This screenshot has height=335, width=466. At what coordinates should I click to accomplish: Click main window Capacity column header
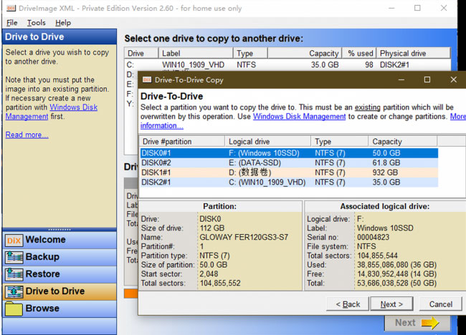coord(305,54)
